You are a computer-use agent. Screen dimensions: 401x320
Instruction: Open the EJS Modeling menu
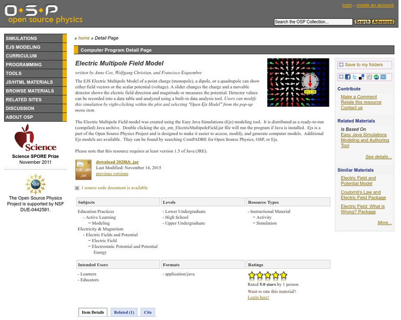tap(35, 47)
